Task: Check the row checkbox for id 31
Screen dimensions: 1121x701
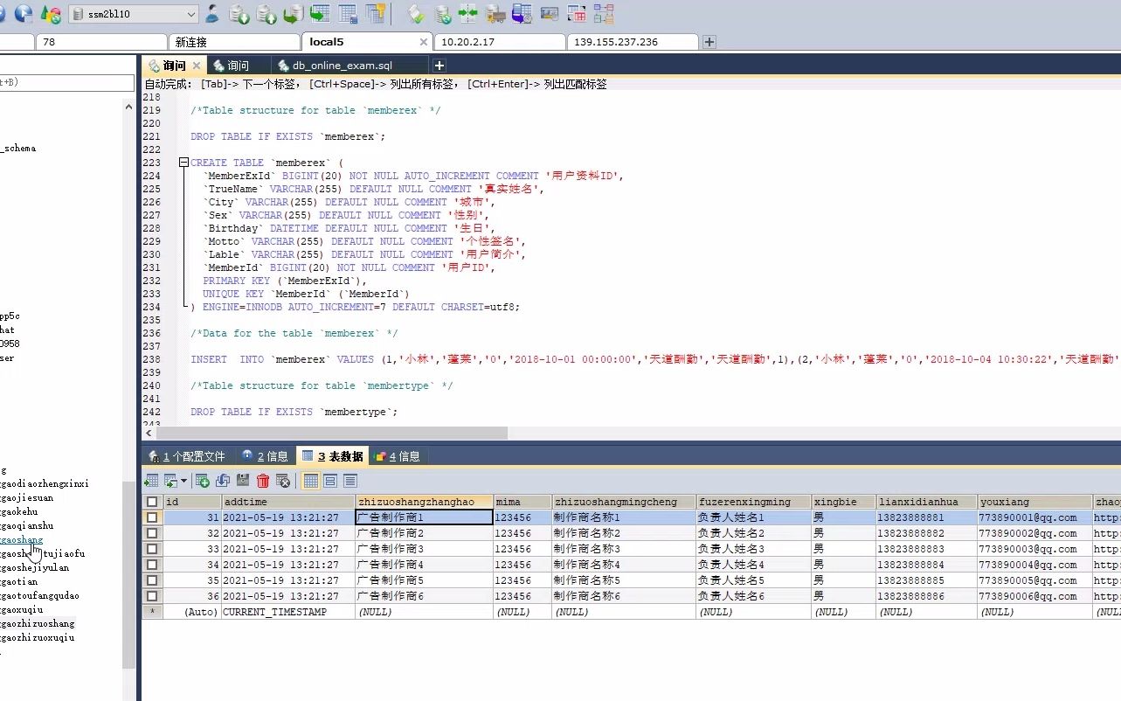Action: coord(152,517)
